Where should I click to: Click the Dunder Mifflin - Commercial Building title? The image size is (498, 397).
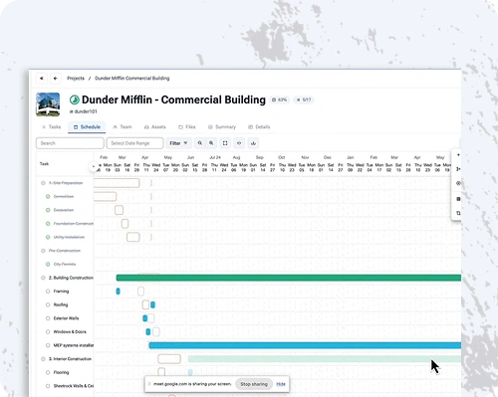pyautogui.click(x=173, y=99)
